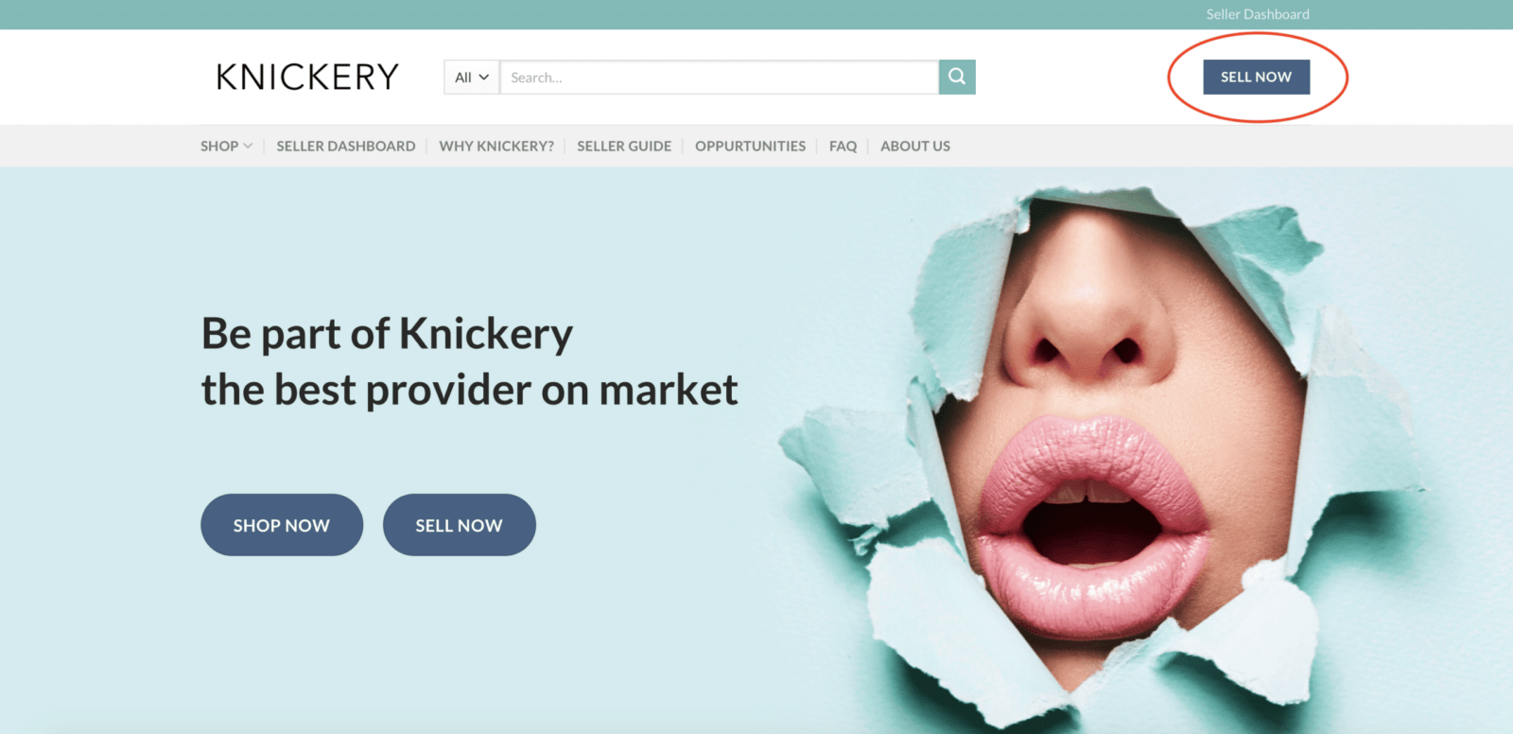Open the FAQ menu item
This screenshot has height=734, width=1513.
point(843,146)
